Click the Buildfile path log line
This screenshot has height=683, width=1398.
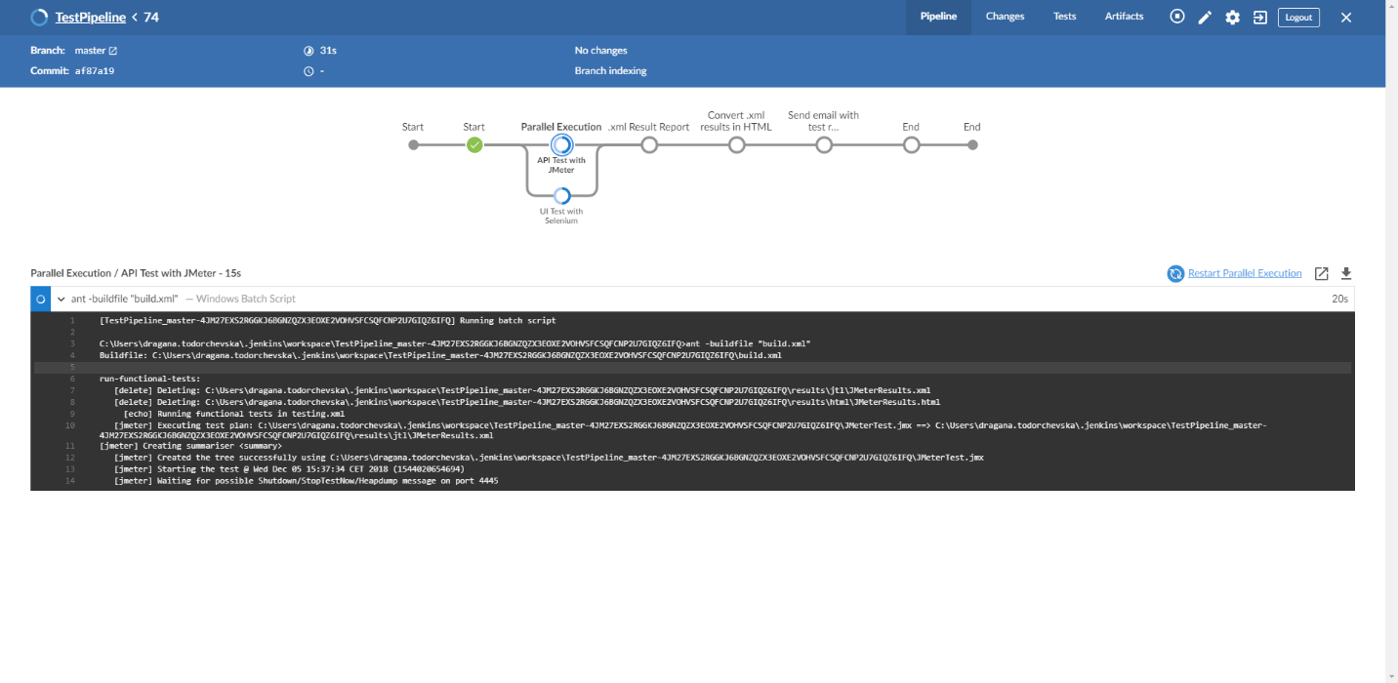click(440, 355)
